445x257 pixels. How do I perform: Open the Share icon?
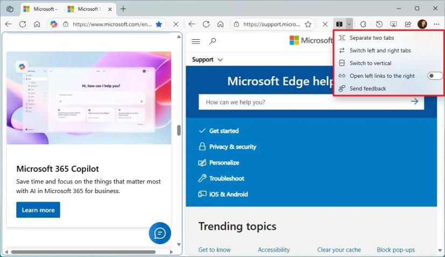(408, 24)
